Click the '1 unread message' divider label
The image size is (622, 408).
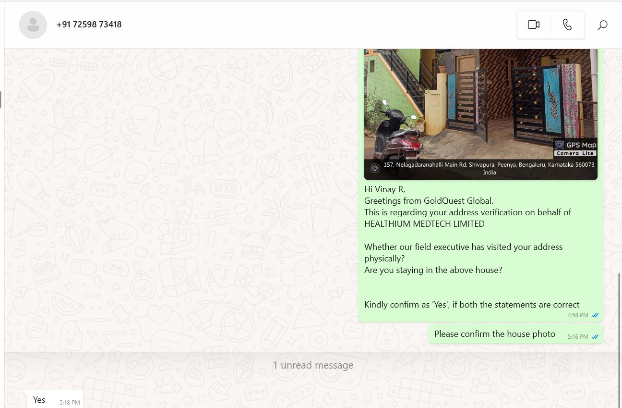click(x=313, y=365)
